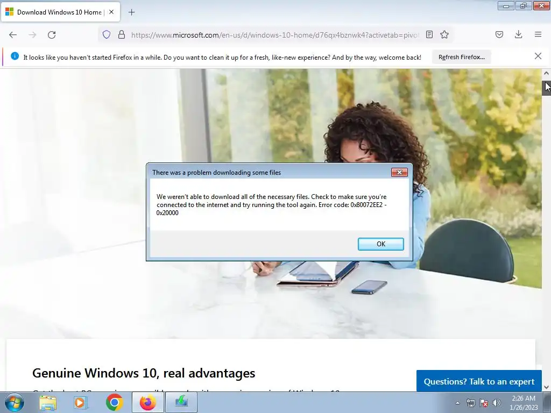551x413 pixels.
Task: Dismiss the Firefox refresh notification bar
Action: coord(538,56)
